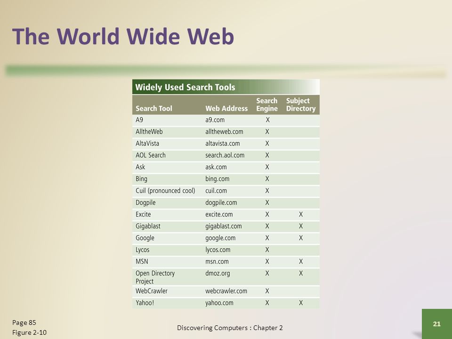Click 'Discovering Computers : Chapter 2' footer
Viewport: 452px width, 339px height.
[230, 328]
